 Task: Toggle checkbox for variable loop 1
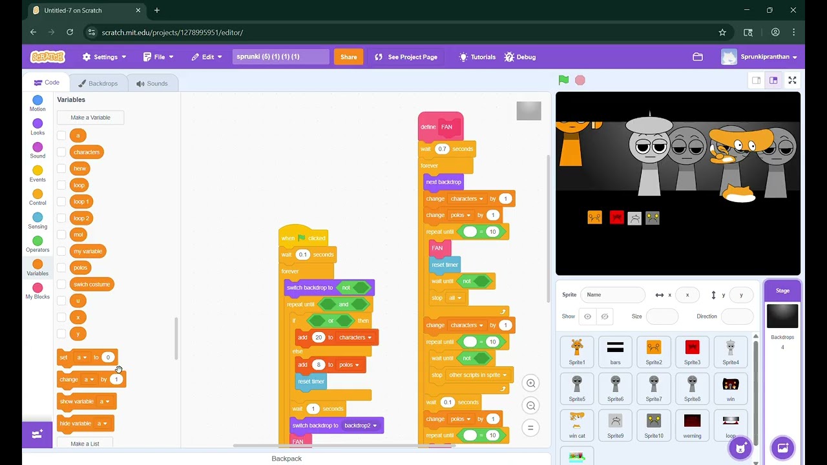[61, 201]
